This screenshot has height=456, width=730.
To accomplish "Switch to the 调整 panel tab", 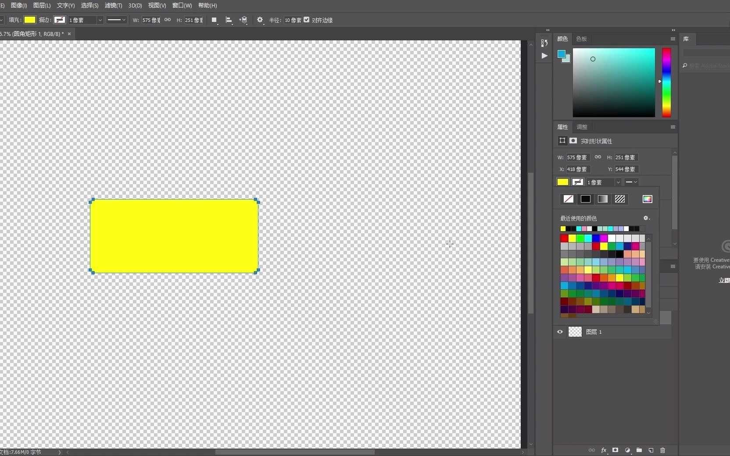I will tap(582, 127).
